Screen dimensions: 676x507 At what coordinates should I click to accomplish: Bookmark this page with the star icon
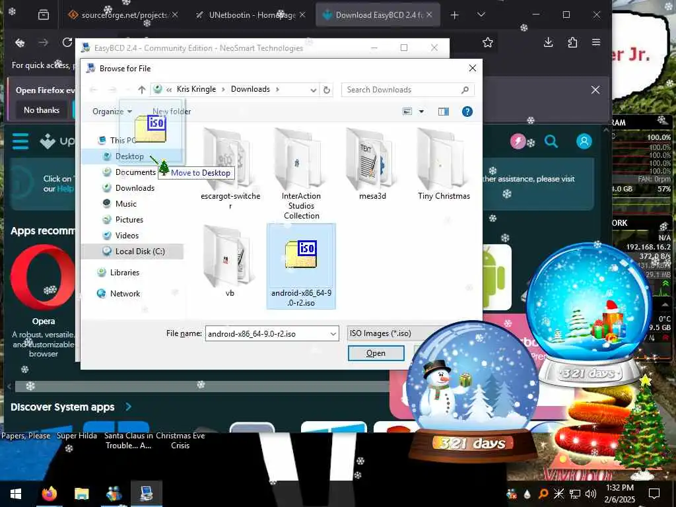tap(488, 42)
